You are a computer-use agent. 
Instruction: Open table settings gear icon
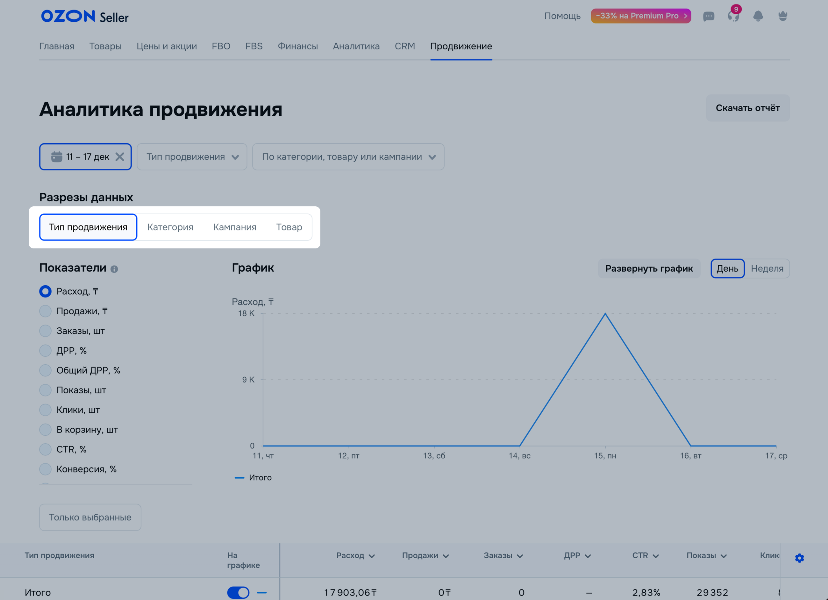point(799,558)
